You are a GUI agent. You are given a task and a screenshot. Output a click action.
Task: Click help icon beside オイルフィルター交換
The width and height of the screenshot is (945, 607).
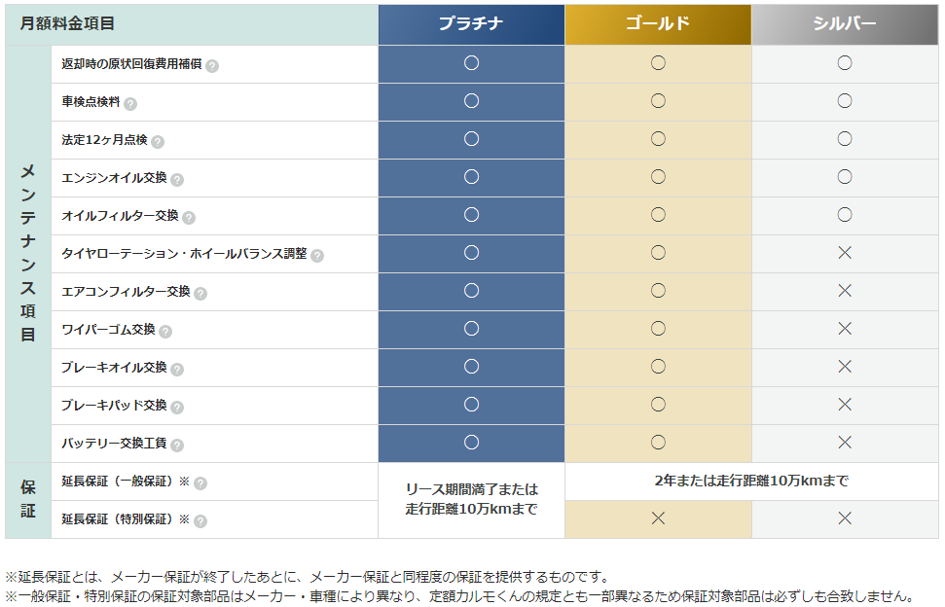[189, 217]
